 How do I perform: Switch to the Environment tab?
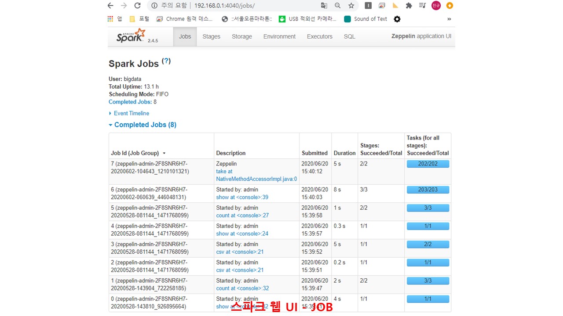tap(279, 36)
